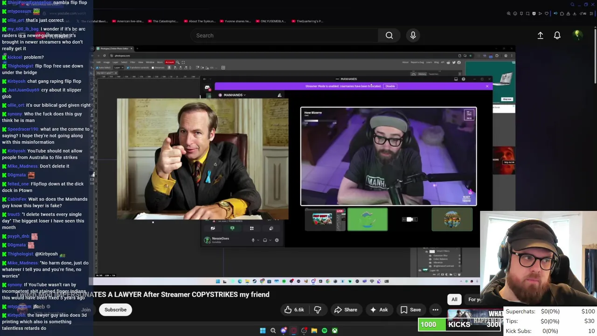This screenshot has width=597, height=336.
Task: Toggle NessieDoes headphone deafen
Action: pyautogui.click(x=265, y=240)
